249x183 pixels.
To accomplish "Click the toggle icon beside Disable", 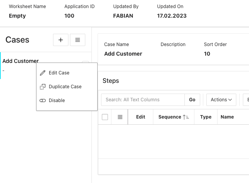I will (x=43, y=101).
